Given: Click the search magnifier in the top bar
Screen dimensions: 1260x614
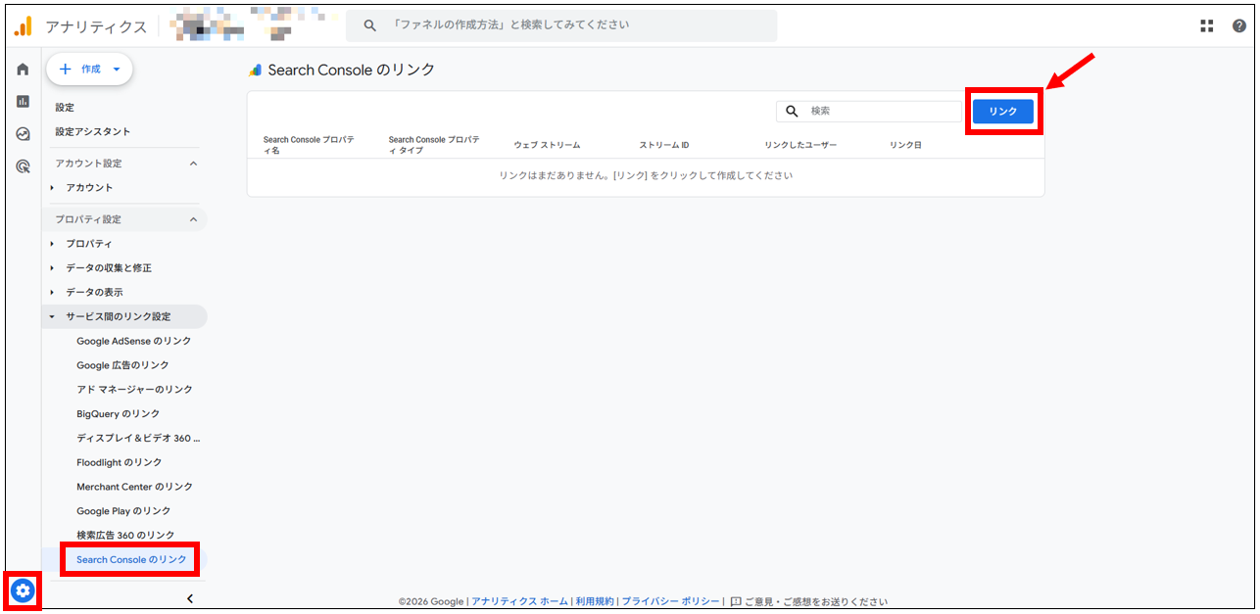Looking at the screenshot, I should [x=369, y=25].
